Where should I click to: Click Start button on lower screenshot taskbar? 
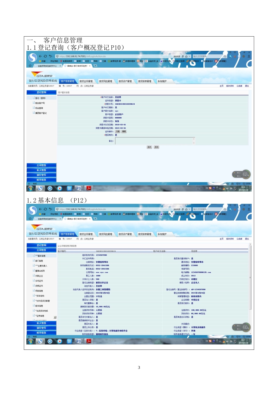(30, 341)
